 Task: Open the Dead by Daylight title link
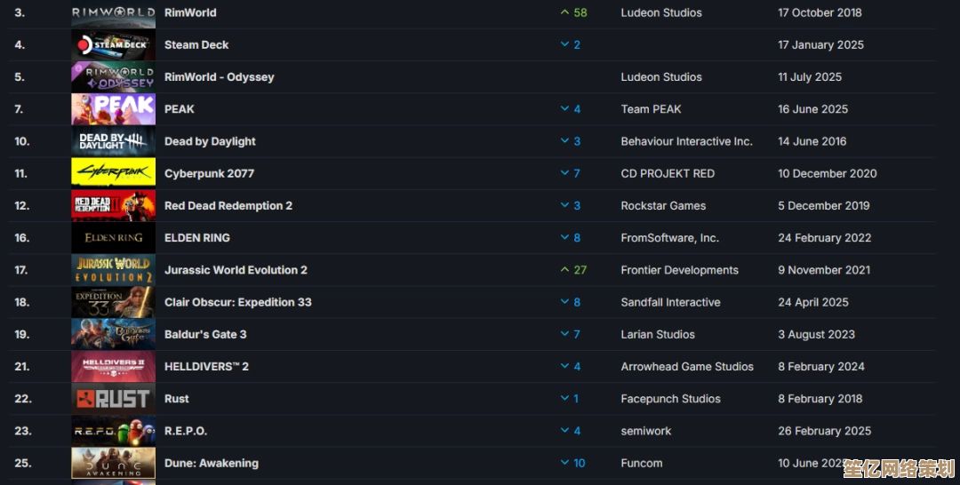tap(210, 141)
